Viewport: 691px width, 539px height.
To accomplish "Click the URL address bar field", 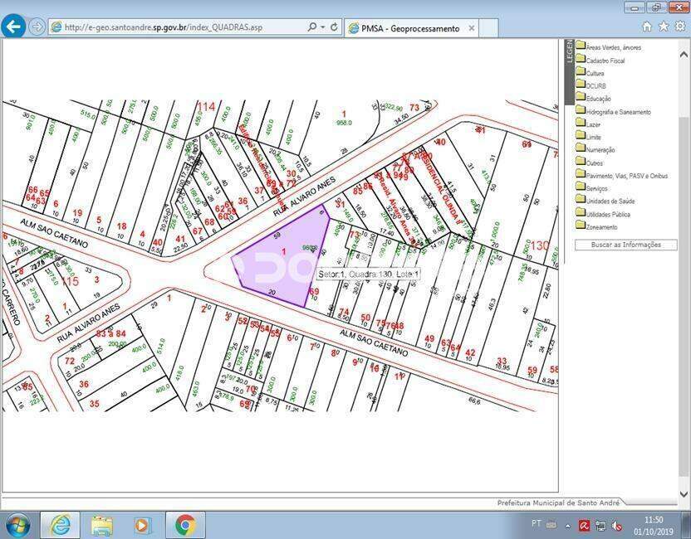I will click(x=183, y=27).
